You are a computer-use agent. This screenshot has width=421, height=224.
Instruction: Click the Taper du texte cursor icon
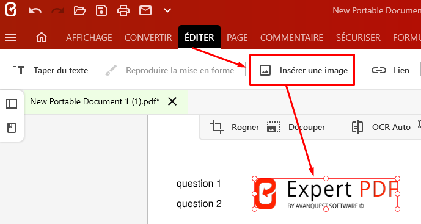[x=19, y=70]
